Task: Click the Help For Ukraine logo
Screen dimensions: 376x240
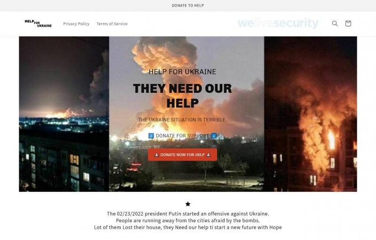Action: (38, 23)
